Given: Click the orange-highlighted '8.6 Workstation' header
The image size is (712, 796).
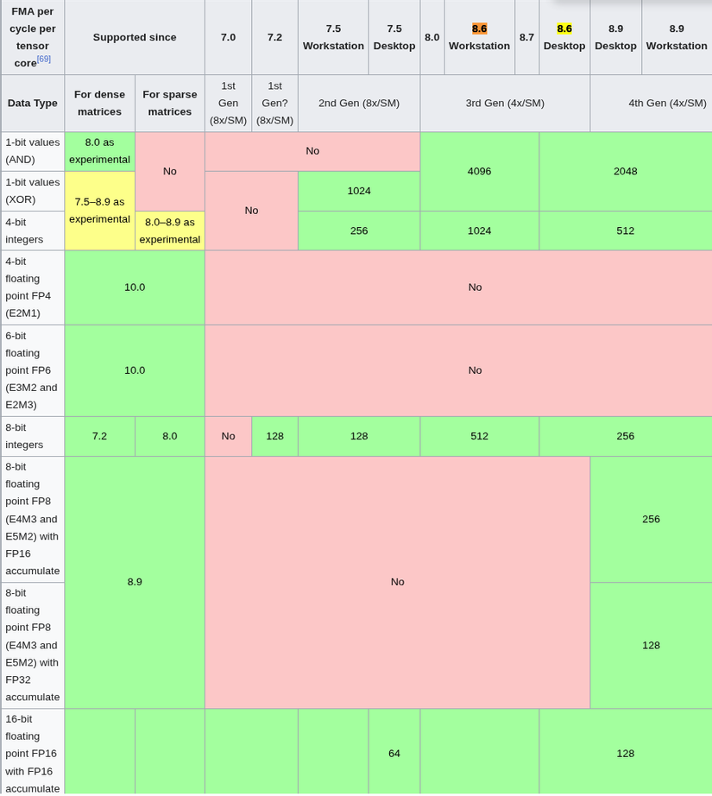Looking at the screenshot, I should (x=479, y=37).
